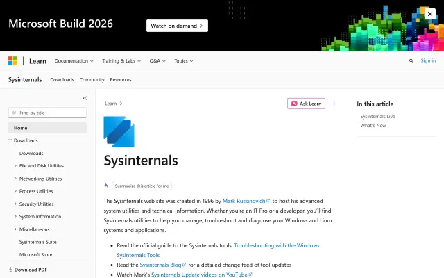
Task: Open Microsoft Store sidebar entry
Action: [35, 255]
